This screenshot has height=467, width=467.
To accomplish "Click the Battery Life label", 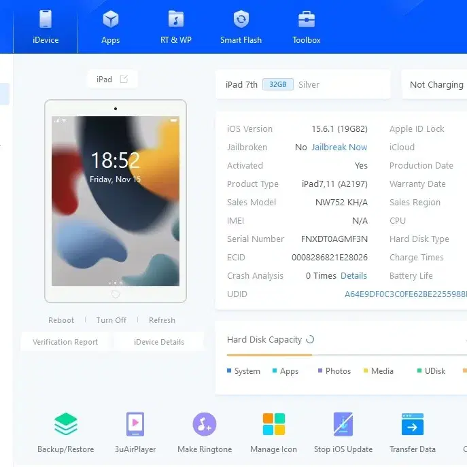I will (x=411, y=276).
